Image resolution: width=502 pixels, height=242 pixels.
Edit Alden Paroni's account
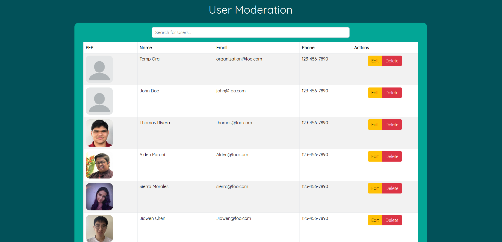375,156
